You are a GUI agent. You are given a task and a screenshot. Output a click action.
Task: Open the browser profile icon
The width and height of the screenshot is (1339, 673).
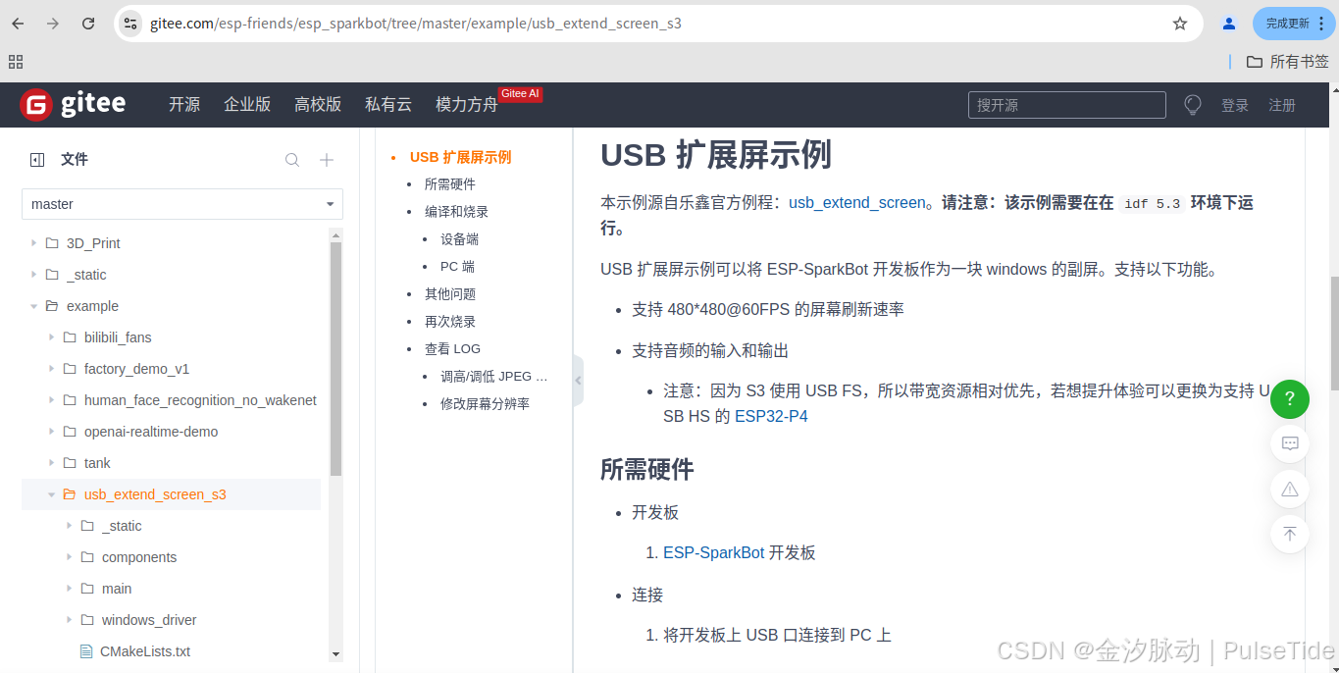[1228, 24]
